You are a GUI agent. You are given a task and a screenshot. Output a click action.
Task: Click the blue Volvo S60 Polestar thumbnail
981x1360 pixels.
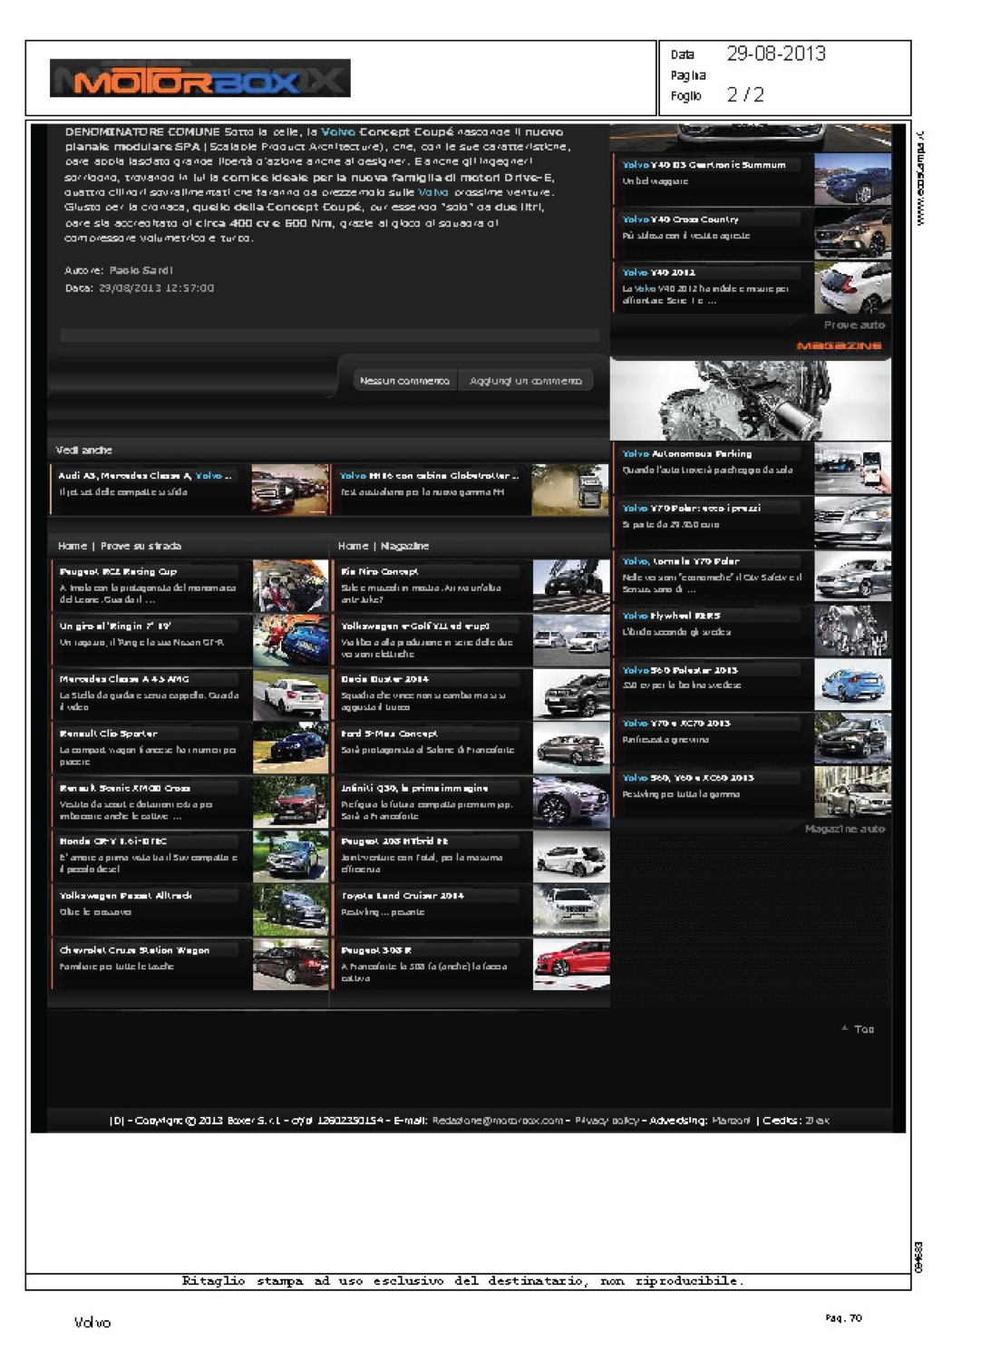[x=851, y=685]
